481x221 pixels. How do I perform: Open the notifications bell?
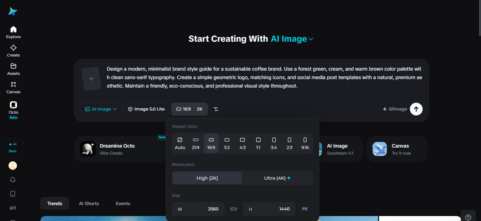13,180
